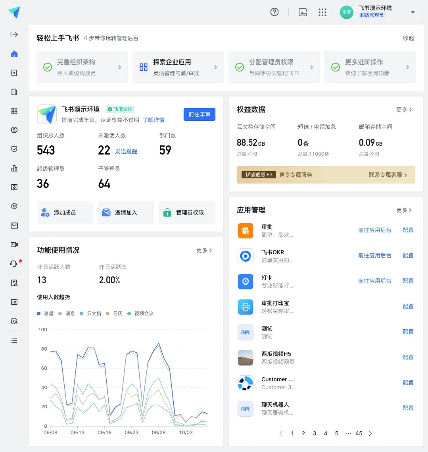Toggle the 日历 chart legend
This screenshot has height=452, width=428.
click(x=114, y=314)
